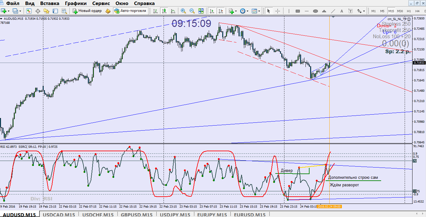Open the Data Window crosshair icon
Viewport: 426px width, 217px height.
pyautogui.click(x=38, y=11)
